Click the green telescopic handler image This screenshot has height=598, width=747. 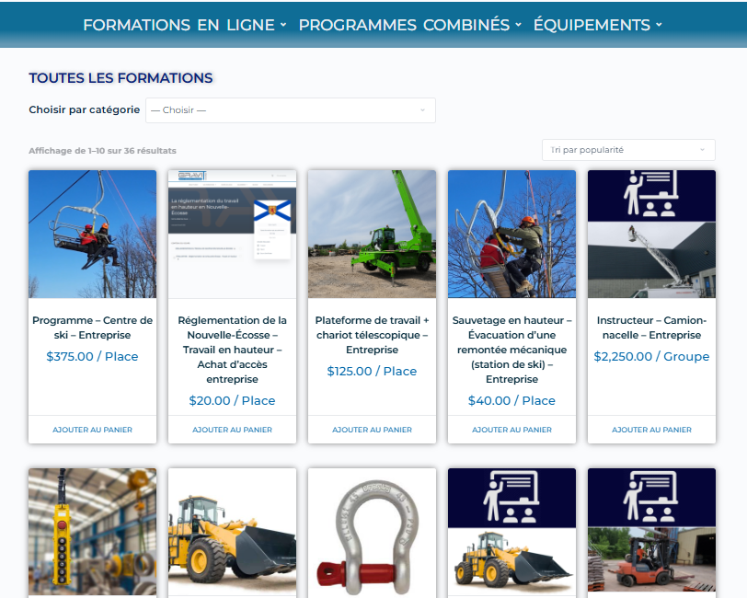(372, 234)
